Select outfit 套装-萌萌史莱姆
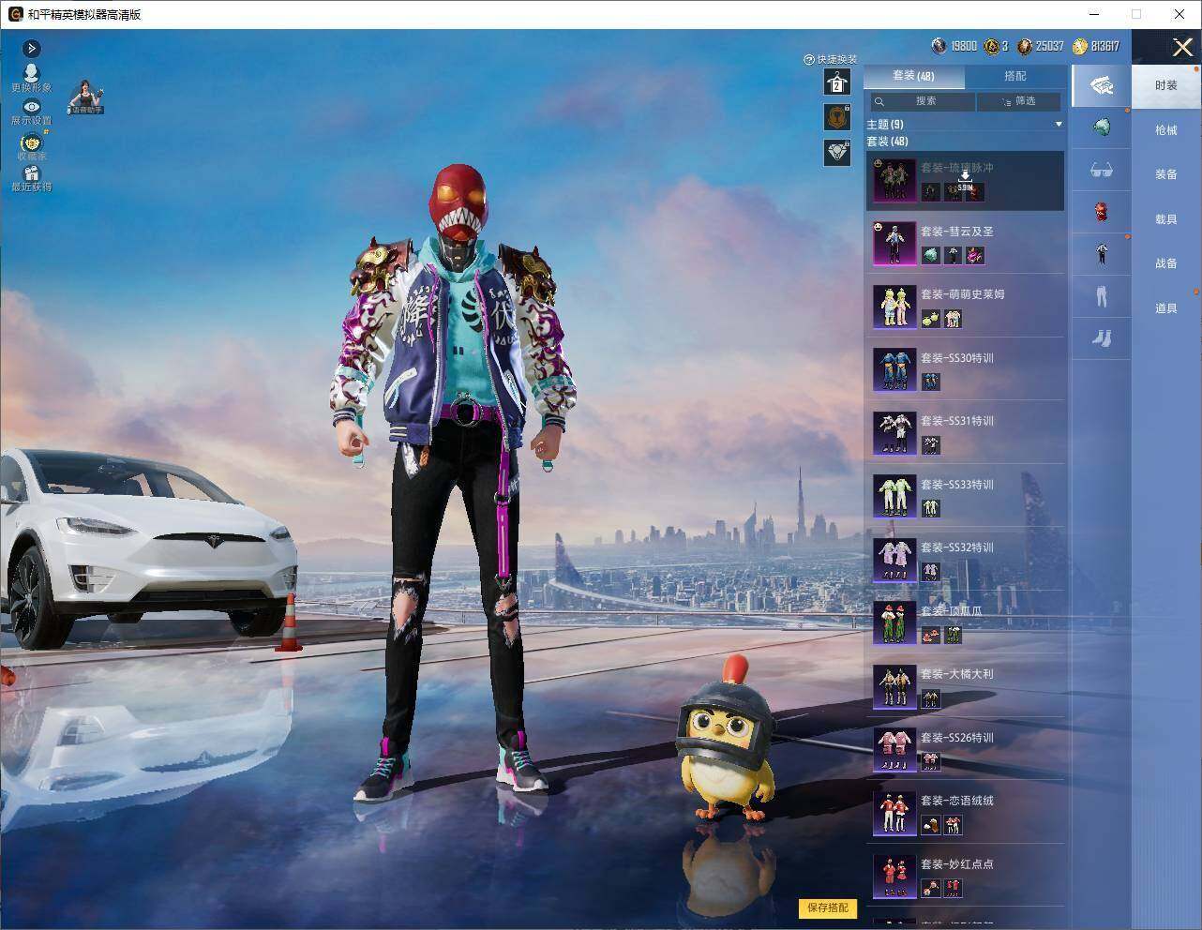 [x=965, y=307]
